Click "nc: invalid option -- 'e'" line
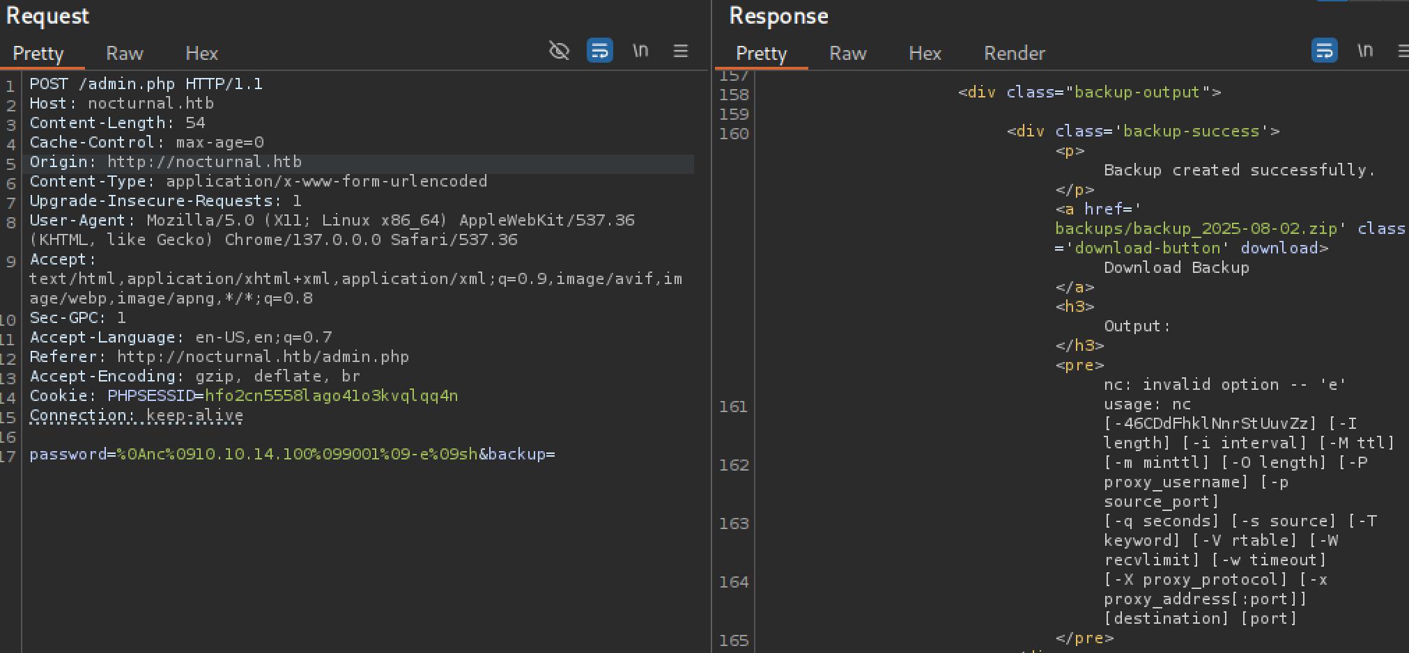This screenshot has height=653, width=1409. point(1226,385)
